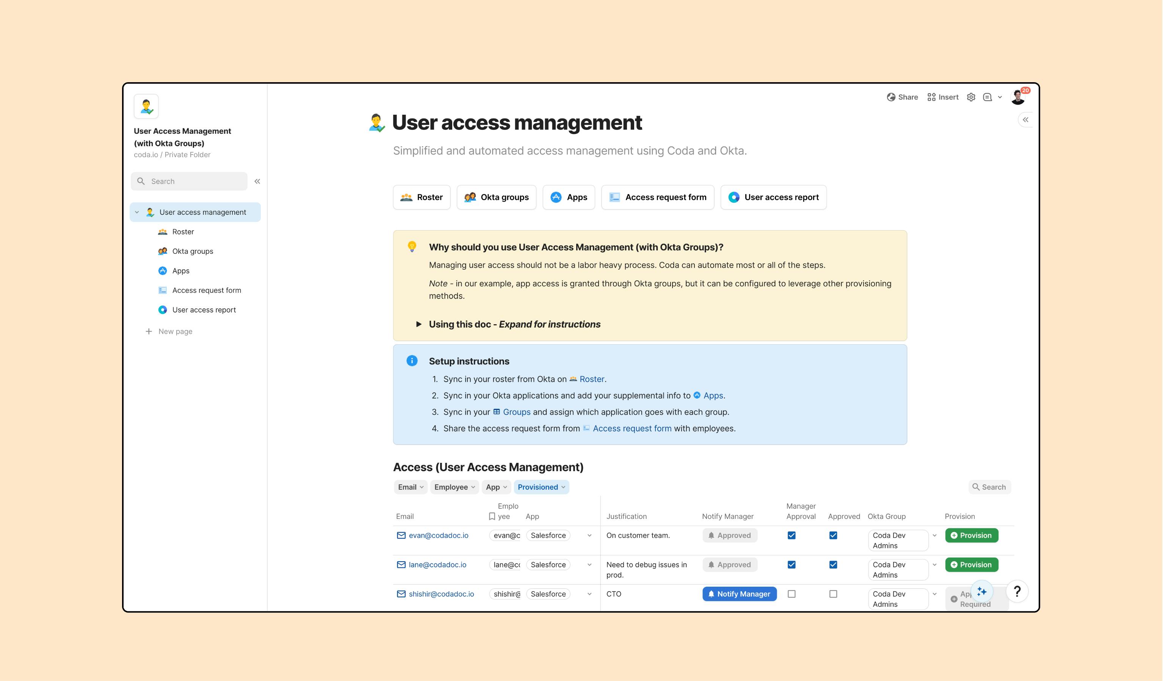This screenshot has width=1163, height=681.
Task: Open the Employee filter dropdown
Action: 455,487
